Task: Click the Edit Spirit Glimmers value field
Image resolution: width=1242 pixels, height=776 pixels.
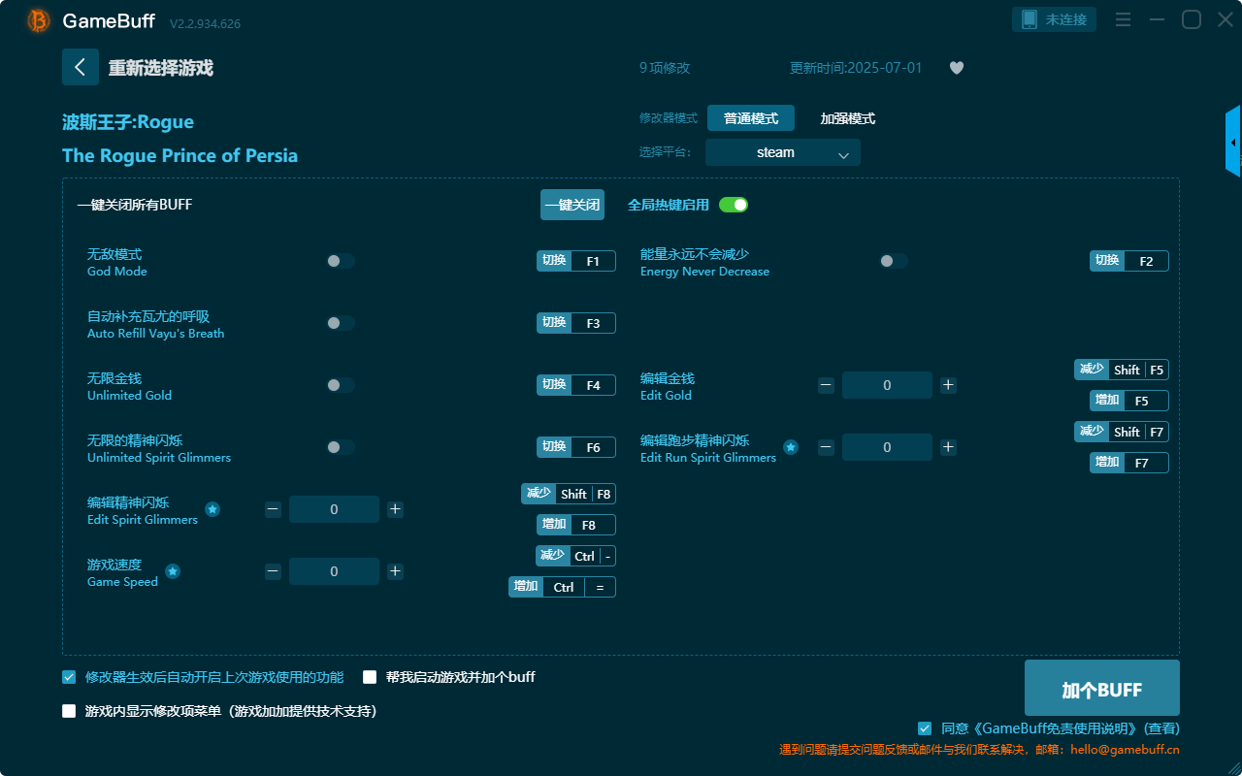Action: point(334,509)
